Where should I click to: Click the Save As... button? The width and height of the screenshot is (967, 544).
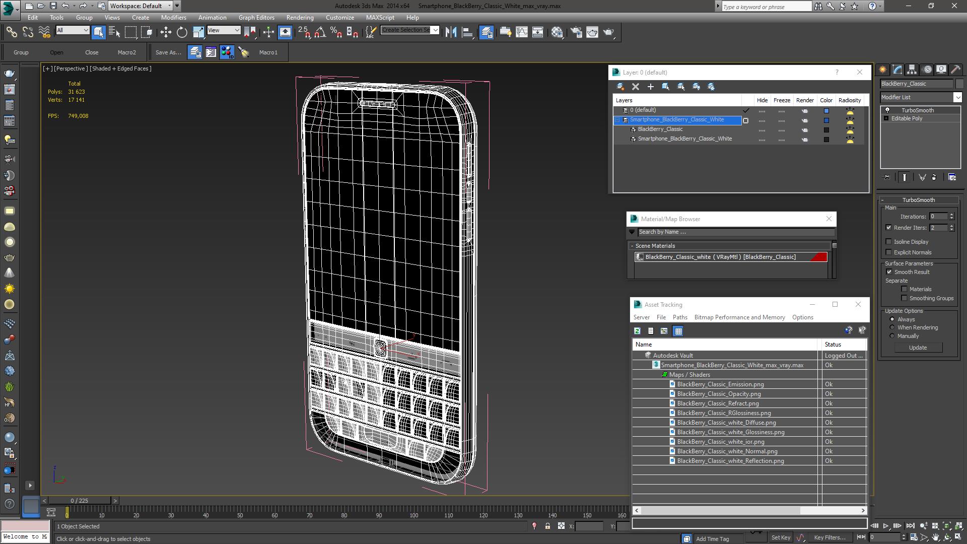click(168, 52)
